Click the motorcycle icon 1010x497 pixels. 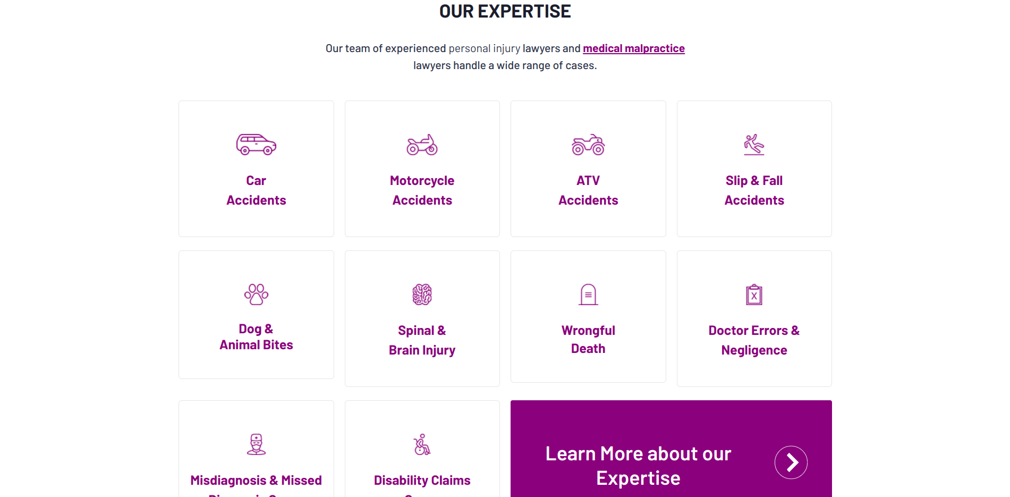[x=422, y=145]
